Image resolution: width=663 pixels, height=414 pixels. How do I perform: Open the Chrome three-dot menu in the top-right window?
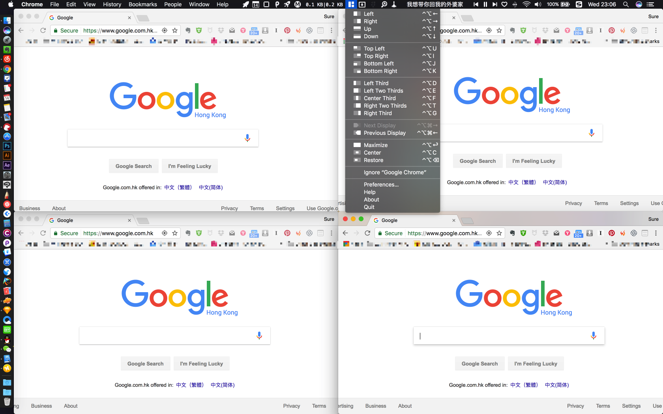(x=656, y=30)
